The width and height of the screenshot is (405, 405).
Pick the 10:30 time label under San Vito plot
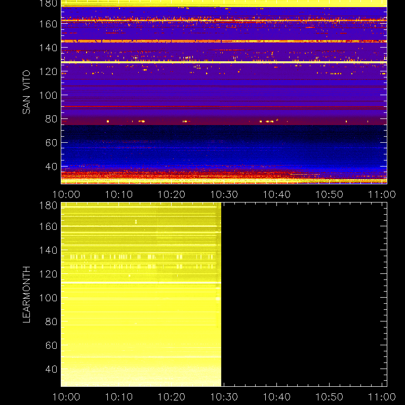pos(224,194)
